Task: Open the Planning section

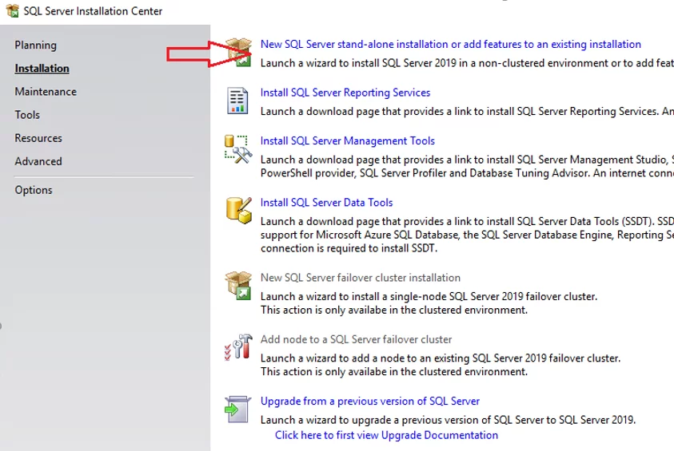Action: [36, 45]
